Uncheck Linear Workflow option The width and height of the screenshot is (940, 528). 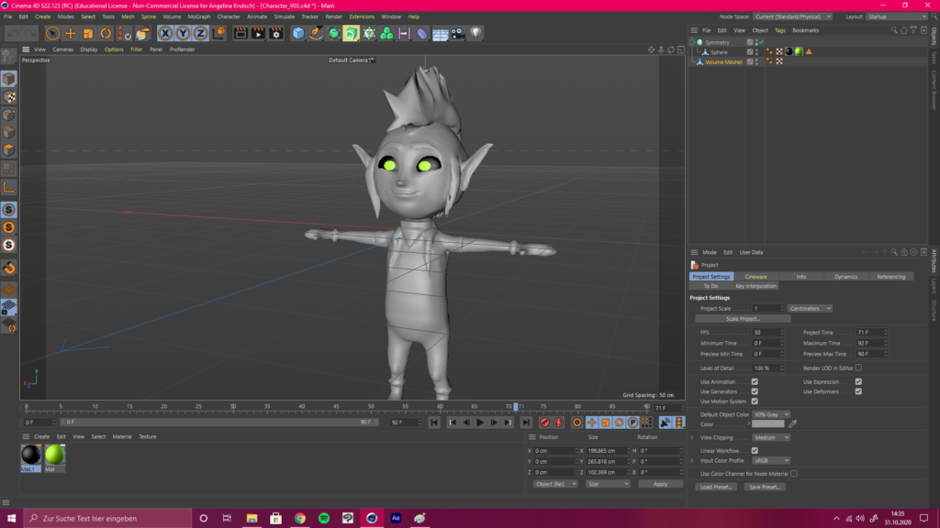(755, 450)
